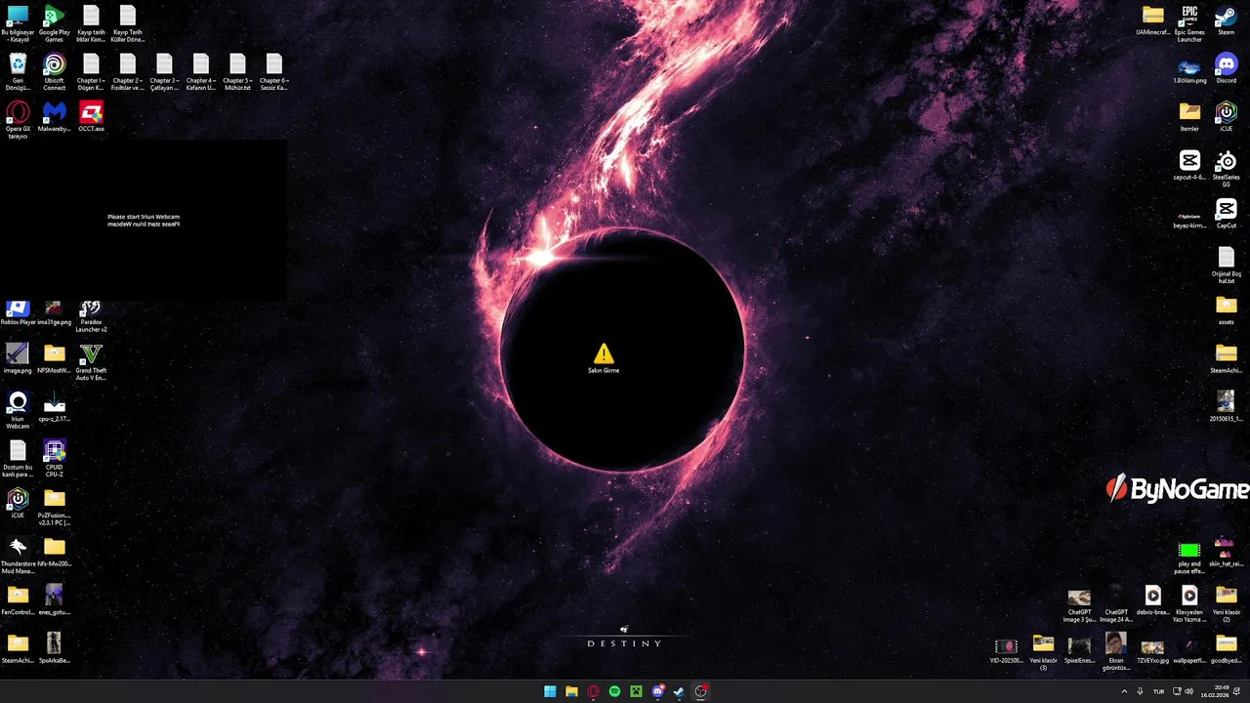This screenshot has width=1250, height=703.
Task: Select the OCCT.exe desktop icon
Action: click(x=91, y=113)
